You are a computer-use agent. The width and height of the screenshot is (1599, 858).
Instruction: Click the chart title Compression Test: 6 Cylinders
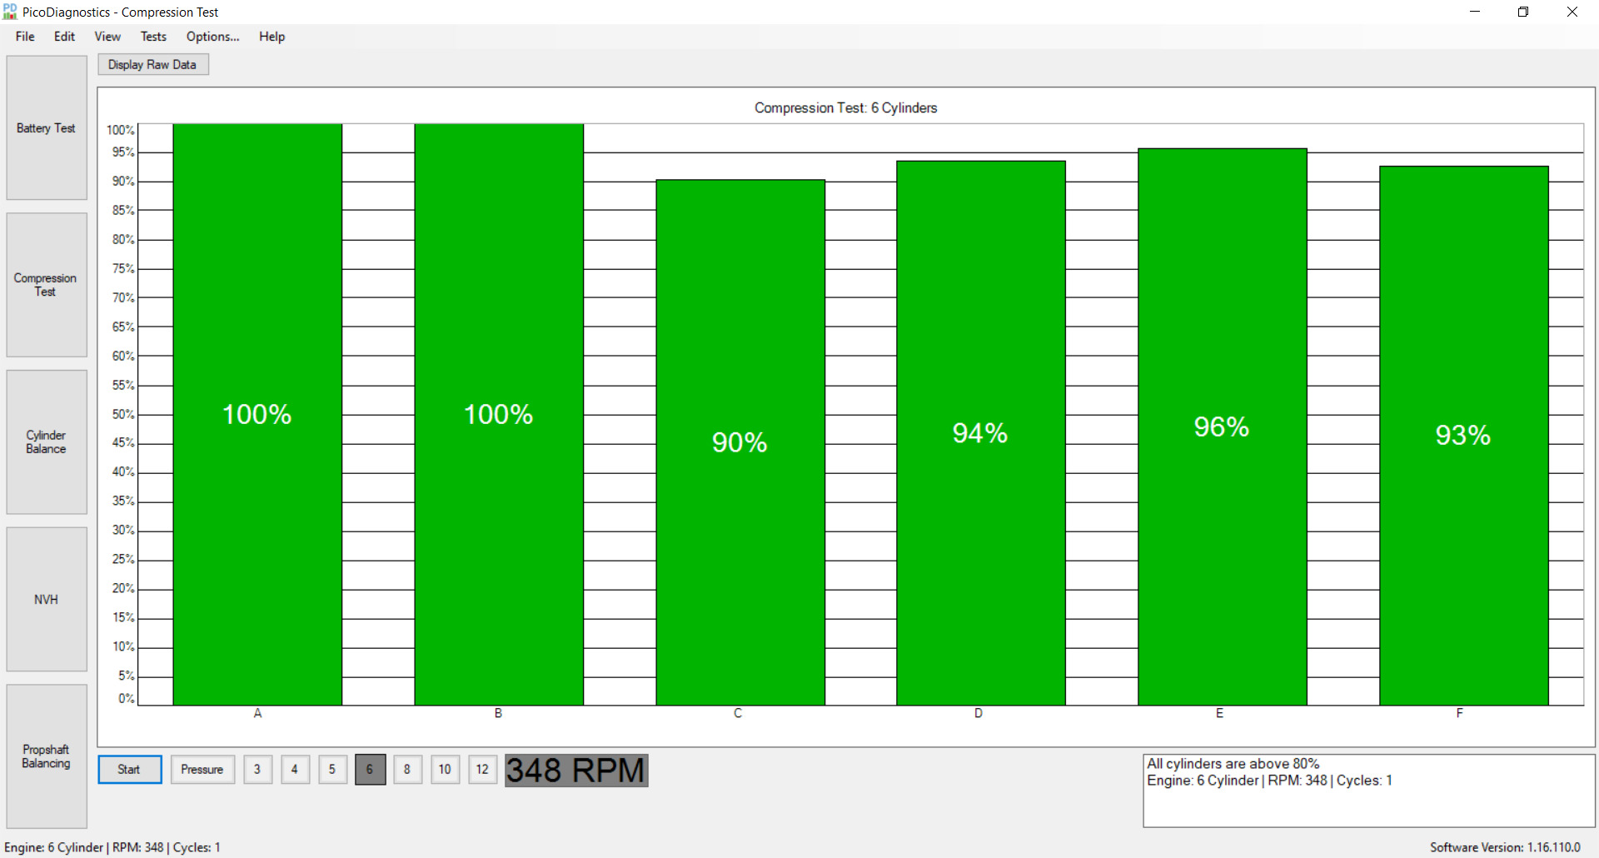(845, 108)
